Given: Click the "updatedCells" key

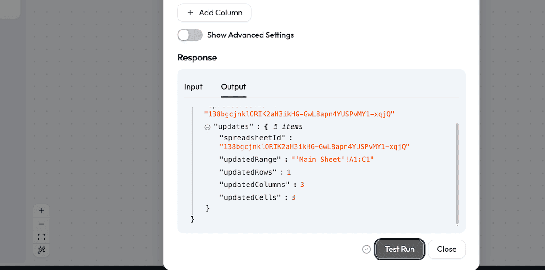Looking at the screenshot, I should [x=250, y=197].
